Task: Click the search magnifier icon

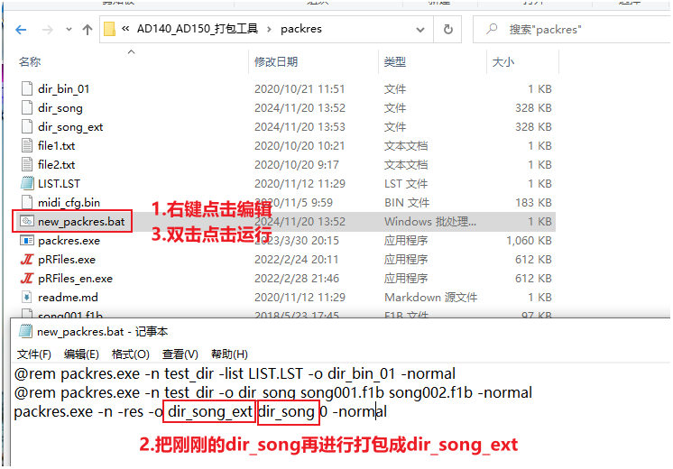Action: pos(492,29)
